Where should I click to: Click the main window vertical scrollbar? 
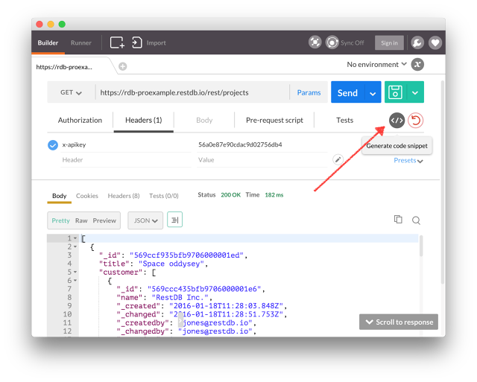[443, 182]
